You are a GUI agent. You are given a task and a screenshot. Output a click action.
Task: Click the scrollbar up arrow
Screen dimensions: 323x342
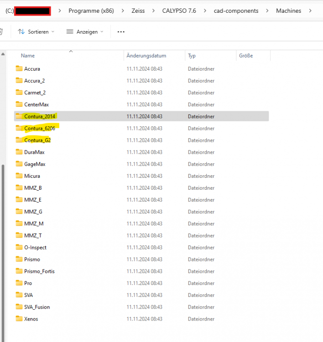(3, 54)
